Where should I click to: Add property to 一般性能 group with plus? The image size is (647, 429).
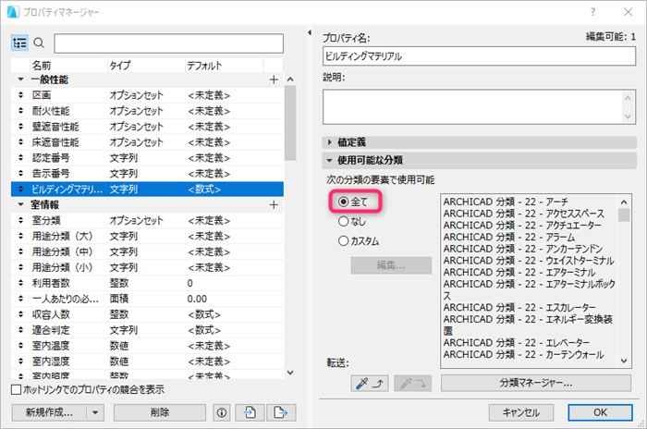click(x=274, y=80)
